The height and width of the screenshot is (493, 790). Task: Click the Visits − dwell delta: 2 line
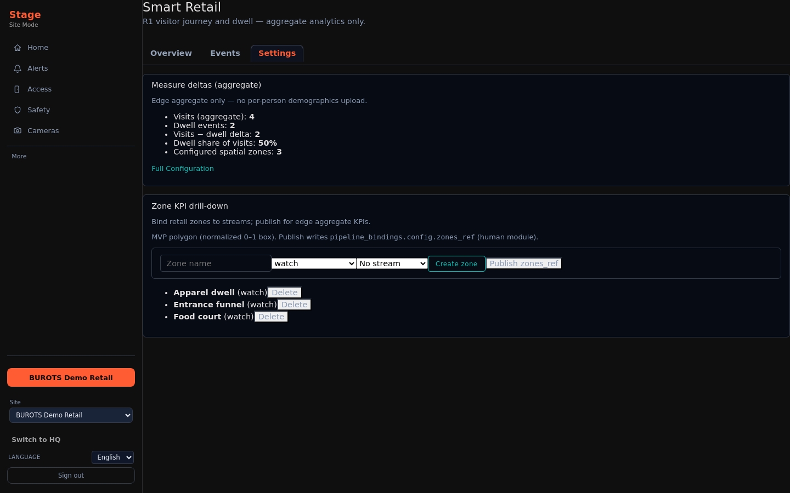217,134
